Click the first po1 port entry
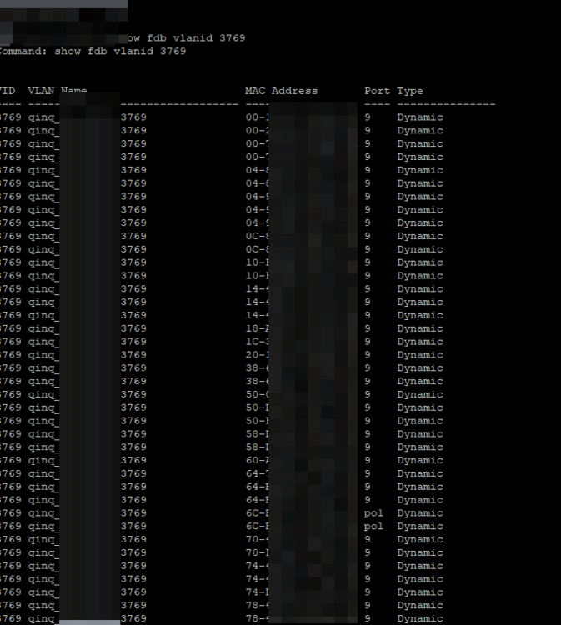This screenshot has height=625, width=561. pos(373,513)
